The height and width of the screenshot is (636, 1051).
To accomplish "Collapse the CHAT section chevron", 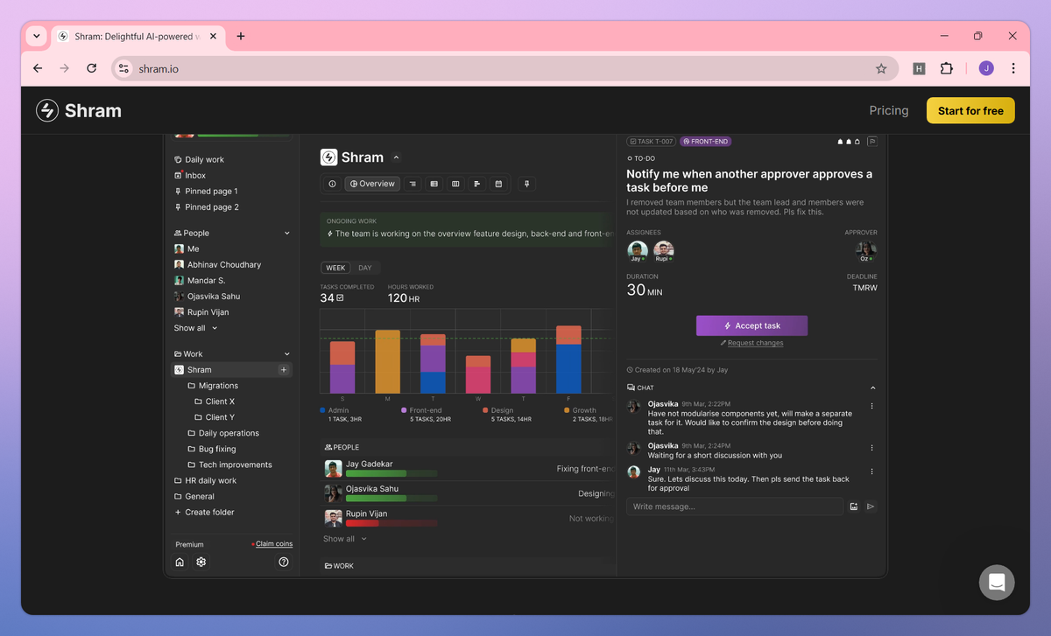I will coord(872,388).
